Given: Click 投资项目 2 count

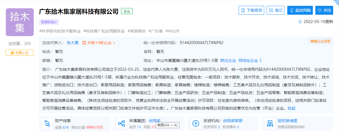Looking at the screenshot, I should point(212,127).
